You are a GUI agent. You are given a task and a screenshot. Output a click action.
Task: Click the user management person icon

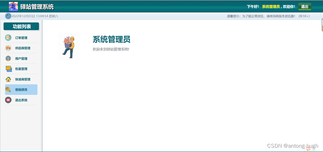pyautogui.click(x=8, y=59)
